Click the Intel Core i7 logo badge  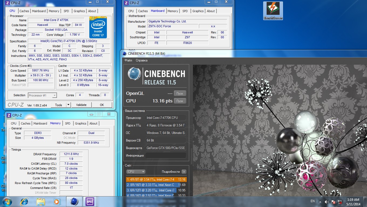pyautogui.click(x=98, y=27)
